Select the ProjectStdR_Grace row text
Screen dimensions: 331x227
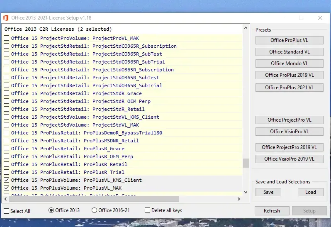pos(76,93)
